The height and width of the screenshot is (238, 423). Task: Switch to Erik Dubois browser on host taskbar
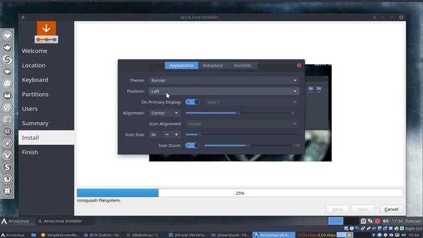(103, 235)
